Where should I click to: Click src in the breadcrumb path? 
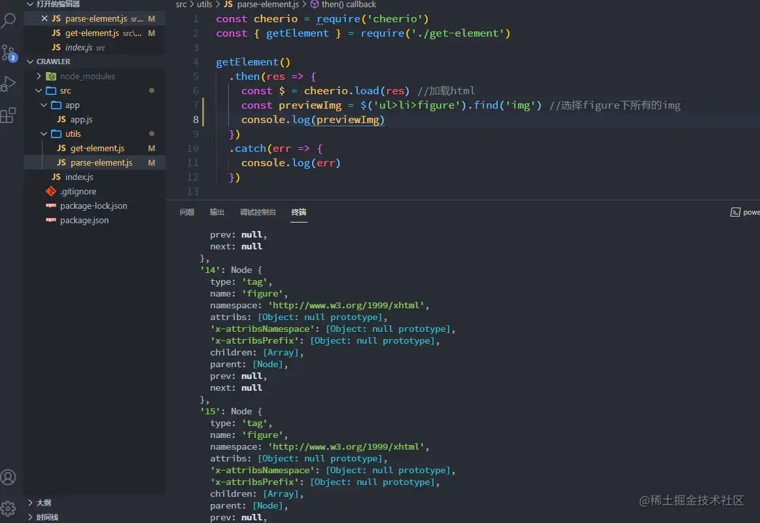(181, 5)
